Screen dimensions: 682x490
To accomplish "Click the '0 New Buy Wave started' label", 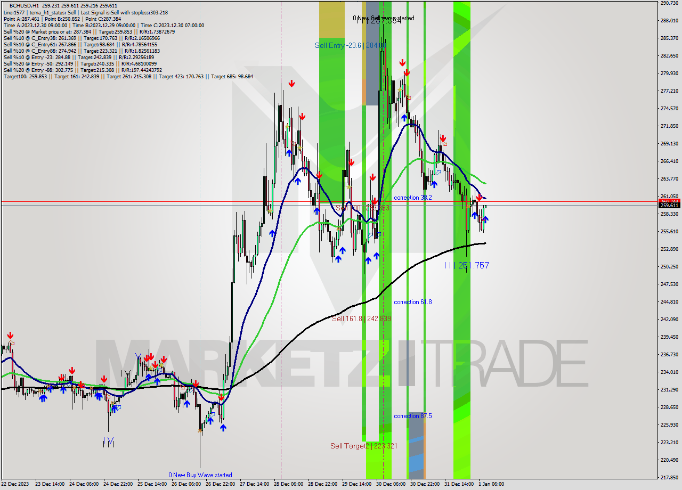I will pyautogui.click(x=200, y=475).
